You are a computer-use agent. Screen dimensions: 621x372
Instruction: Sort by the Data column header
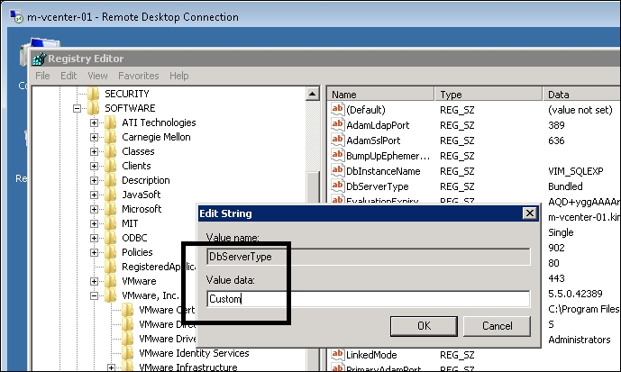point(581,95)
